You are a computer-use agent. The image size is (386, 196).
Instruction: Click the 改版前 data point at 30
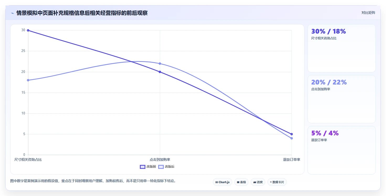tap(28, 30)
